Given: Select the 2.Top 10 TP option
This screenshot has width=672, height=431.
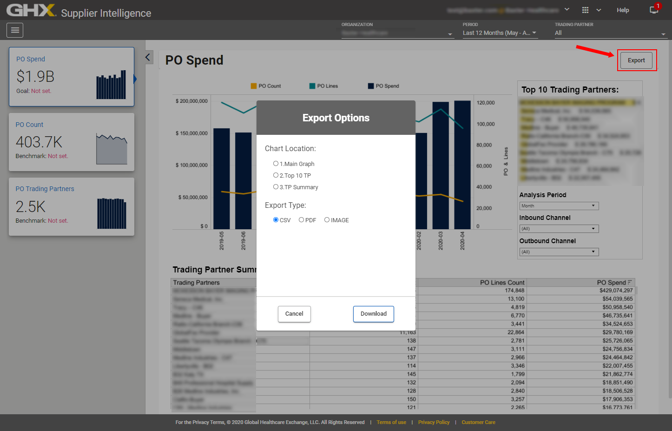Looking at the screenshot, I should point(276,175).
